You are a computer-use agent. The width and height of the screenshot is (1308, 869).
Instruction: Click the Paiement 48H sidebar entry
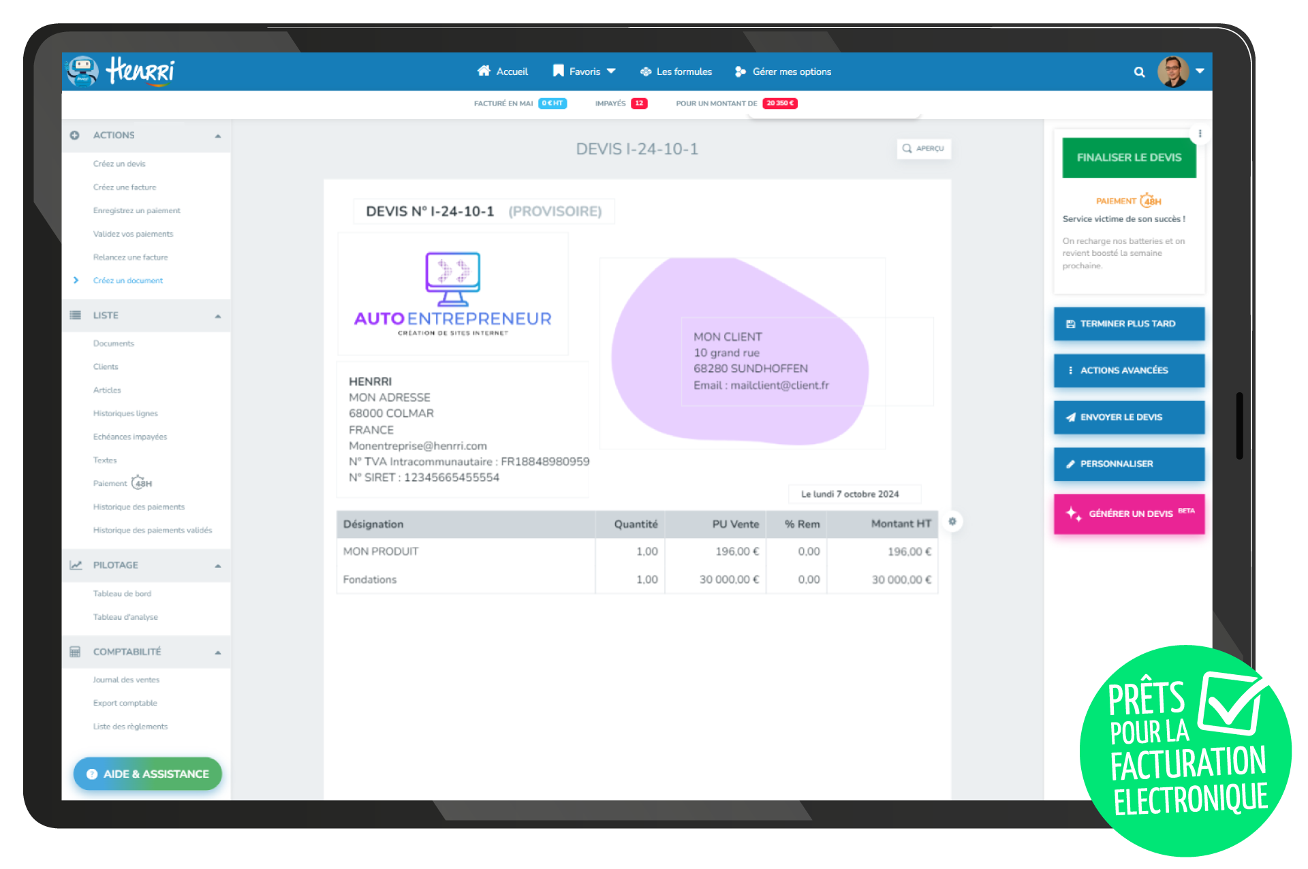123,484
